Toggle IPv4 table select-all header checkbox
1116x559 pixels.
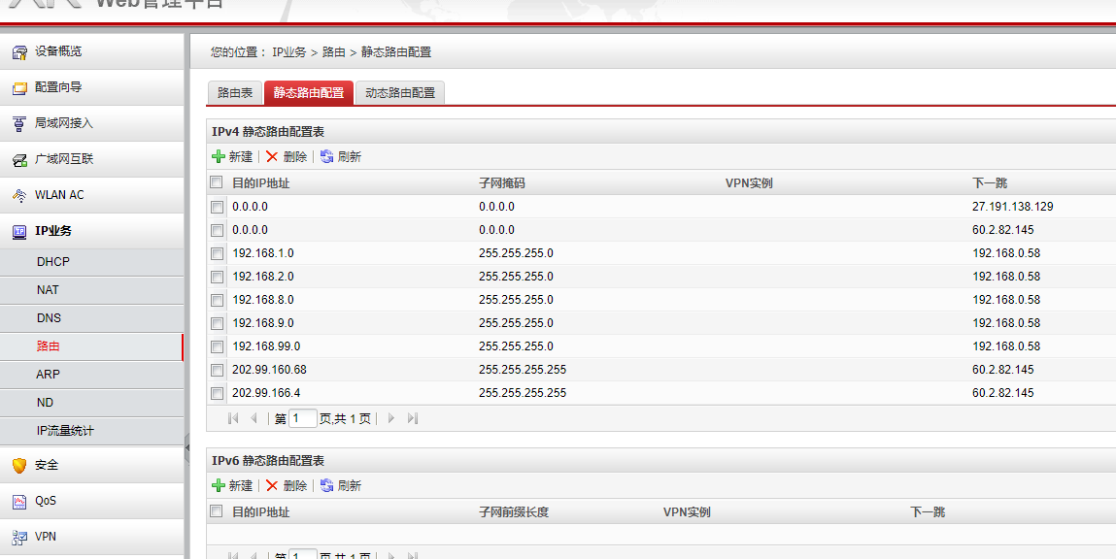217,182
